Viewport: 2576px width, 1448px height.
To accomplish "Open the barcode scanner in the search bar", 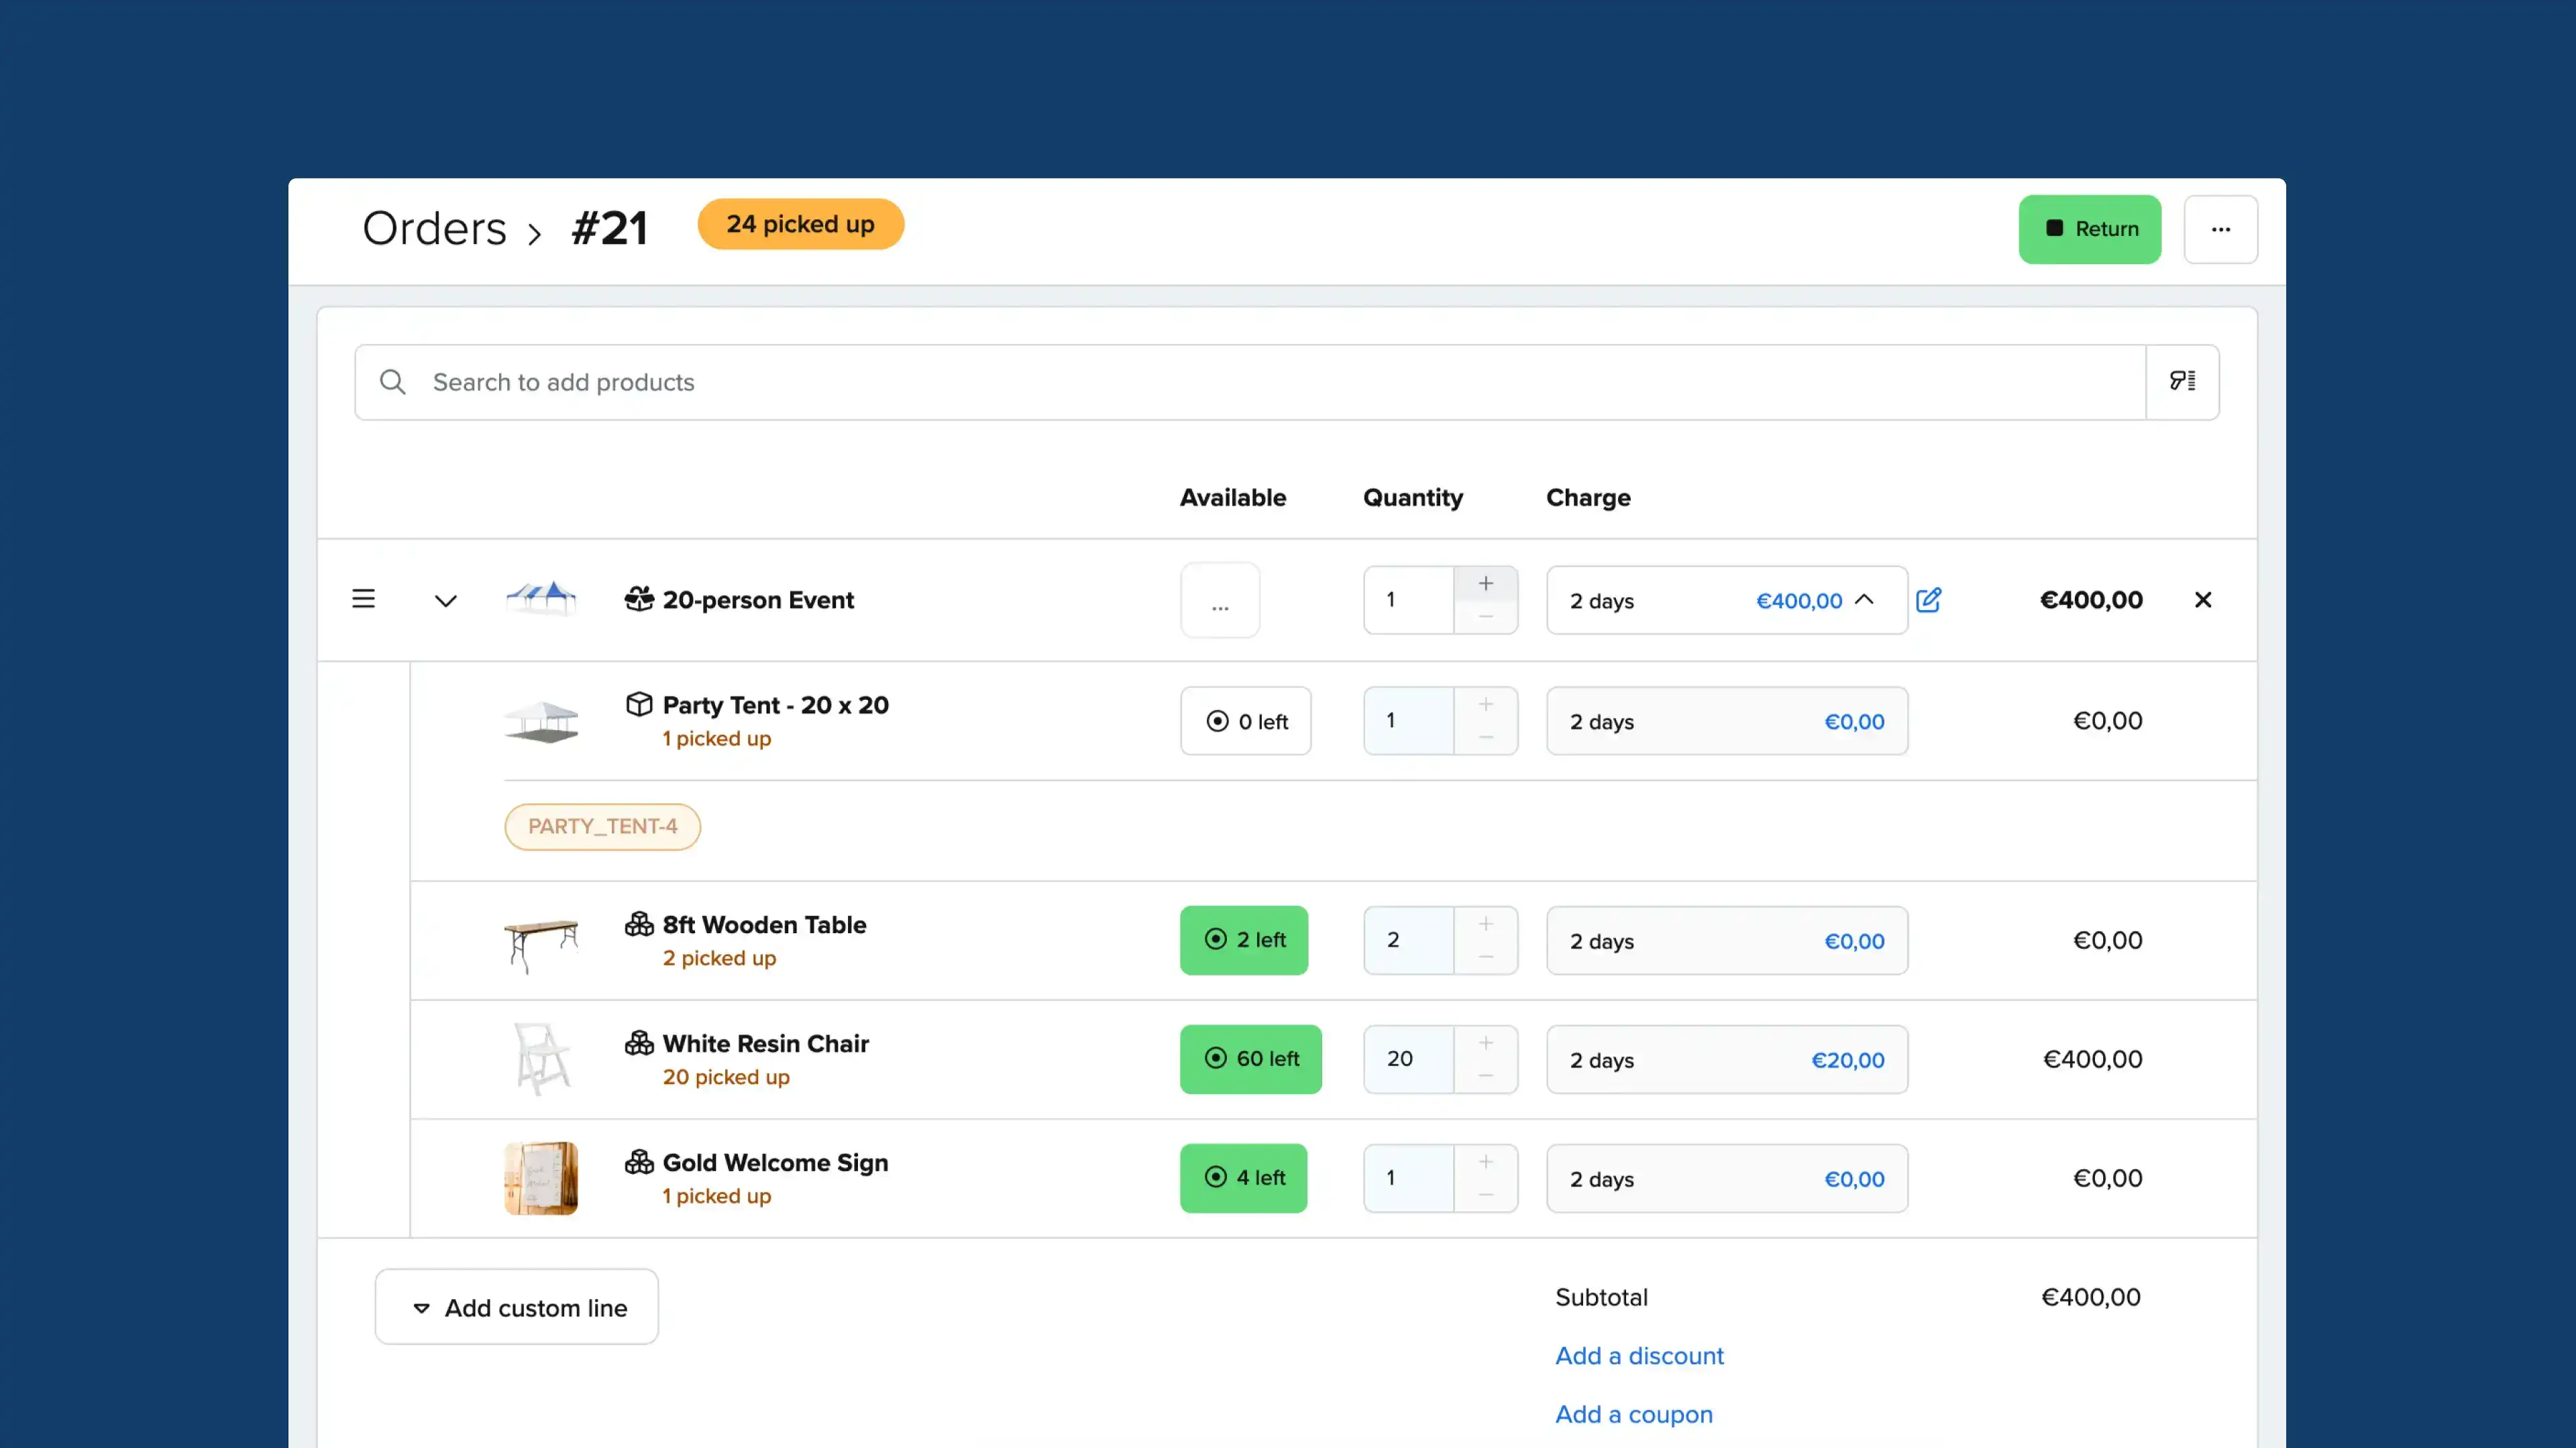I will click(2183, 381).
